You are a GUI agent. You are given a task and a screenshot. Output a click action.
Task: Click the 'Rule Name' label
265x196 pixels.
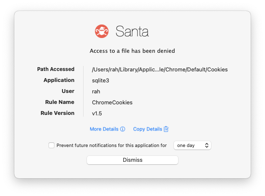coord(59,102)
